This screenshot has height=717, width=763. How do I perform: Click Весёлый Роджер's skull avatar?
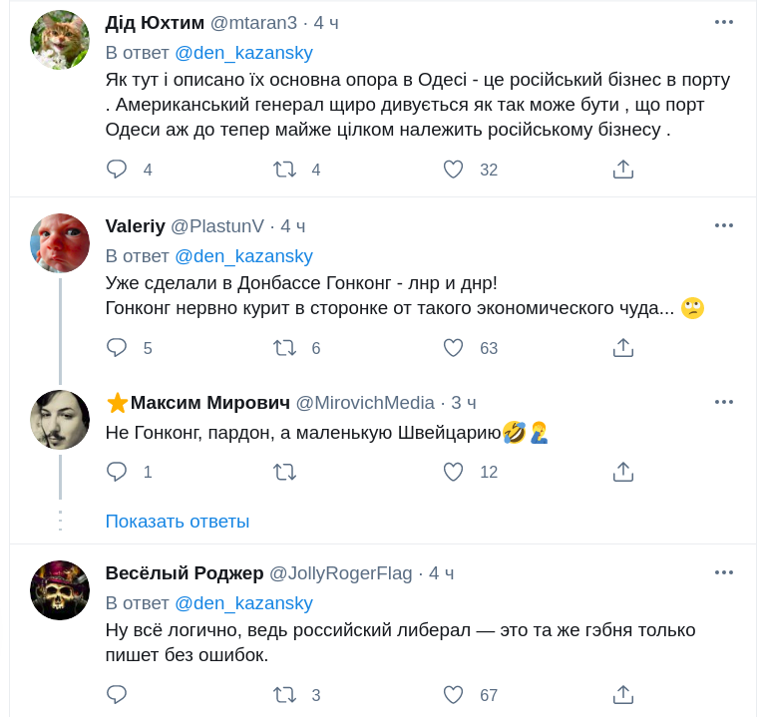point(60,590)
